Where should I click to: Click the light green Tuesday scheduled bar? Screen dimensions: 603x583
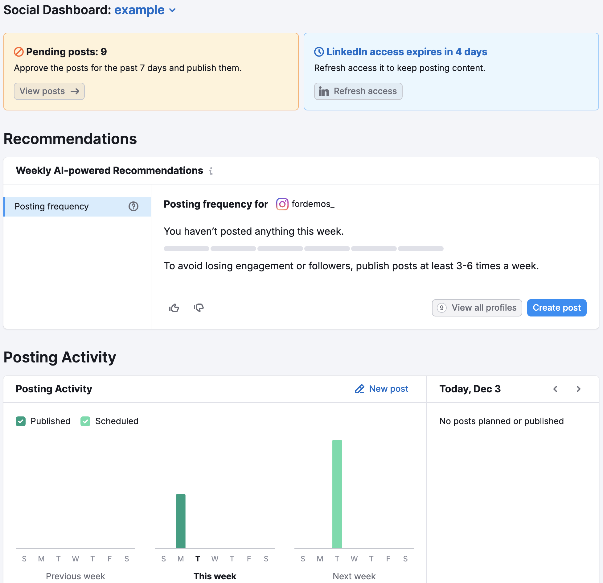coord(337,494)
